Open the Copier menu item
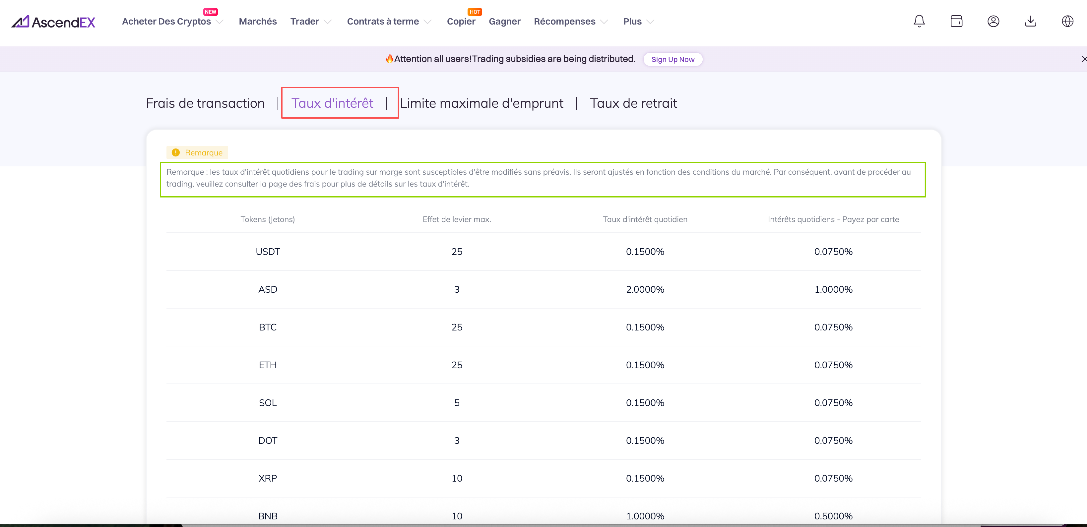Viewport: 1087px width, 527px height. (x=461, y=22)
